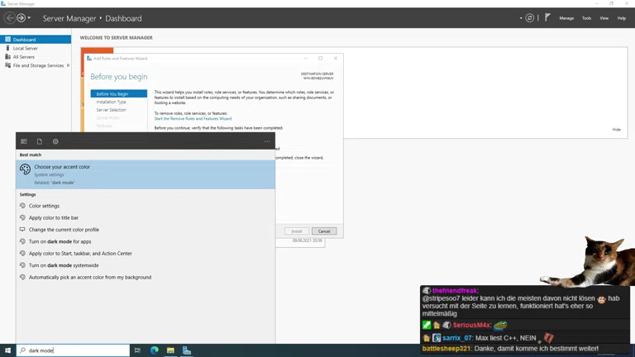Click the File and Storage Services icon
Viewport: 635px width, 357px height.
(7, 65)
